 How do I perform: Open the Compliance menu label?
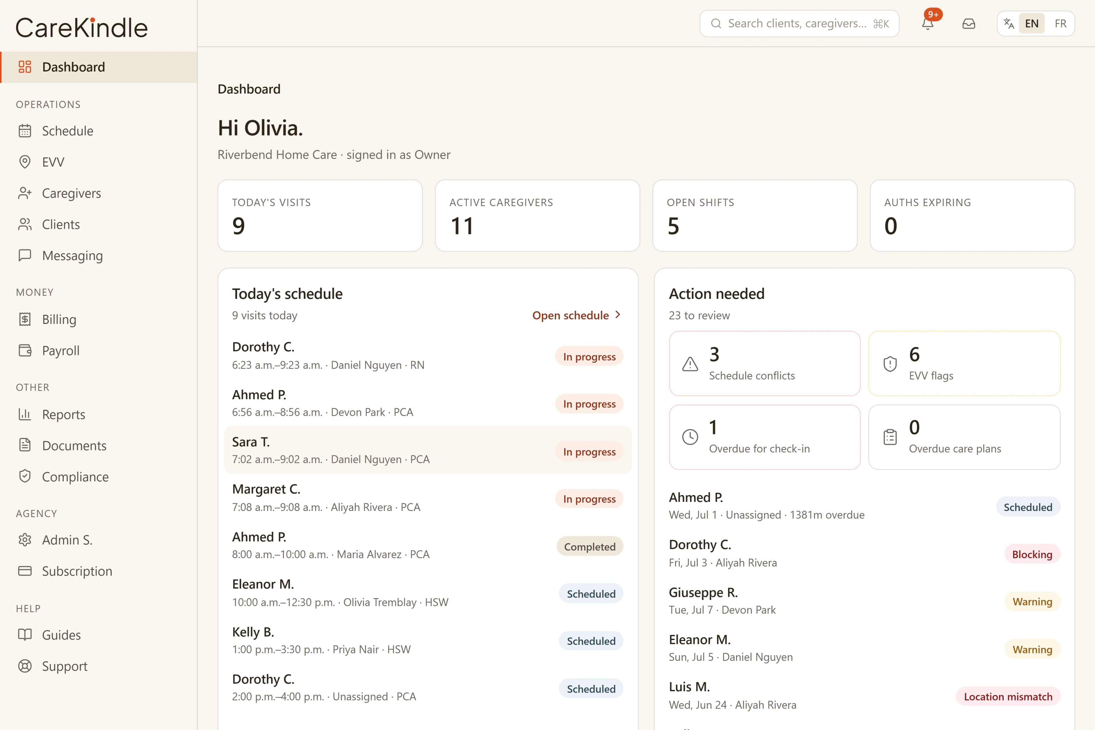[x=75, y=477]
